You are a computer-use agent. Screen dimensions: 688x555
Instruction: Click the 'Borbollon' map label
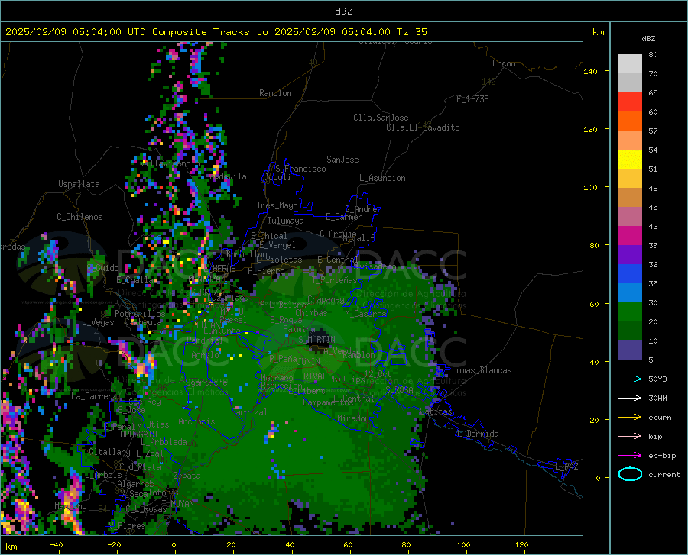pyautogui.click(x=247, y=254)
